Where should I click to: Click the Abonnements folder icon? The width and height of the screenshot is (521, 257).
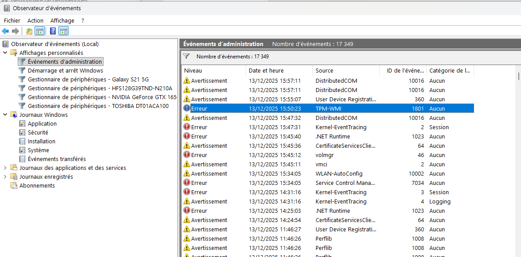[14, 185]
